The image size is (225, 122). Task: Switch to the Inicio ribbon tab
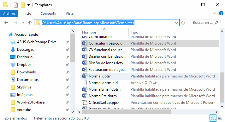click(x=27, y=13)
